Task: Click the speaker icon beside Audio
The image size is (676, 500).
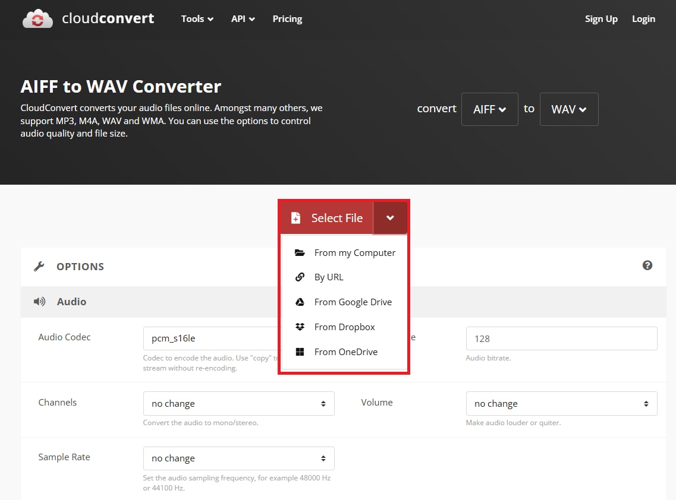Action: [x=40, y=302]
